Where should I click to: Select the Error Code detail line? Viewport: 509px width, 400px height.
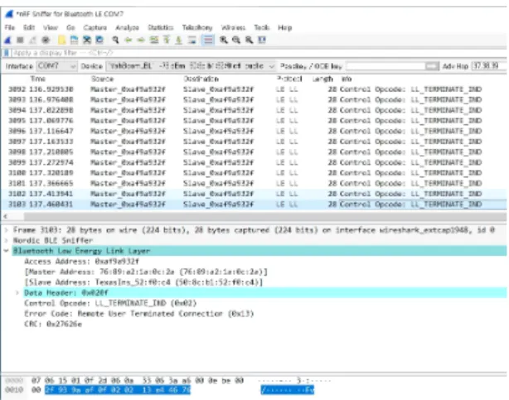pyautogui.click(x=139, y=314)
